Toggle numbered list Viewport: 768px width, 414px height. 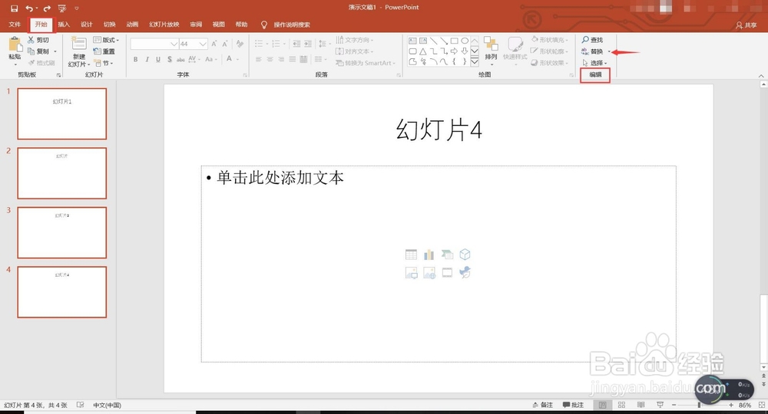pyautogui.click(x=276, y=44)
